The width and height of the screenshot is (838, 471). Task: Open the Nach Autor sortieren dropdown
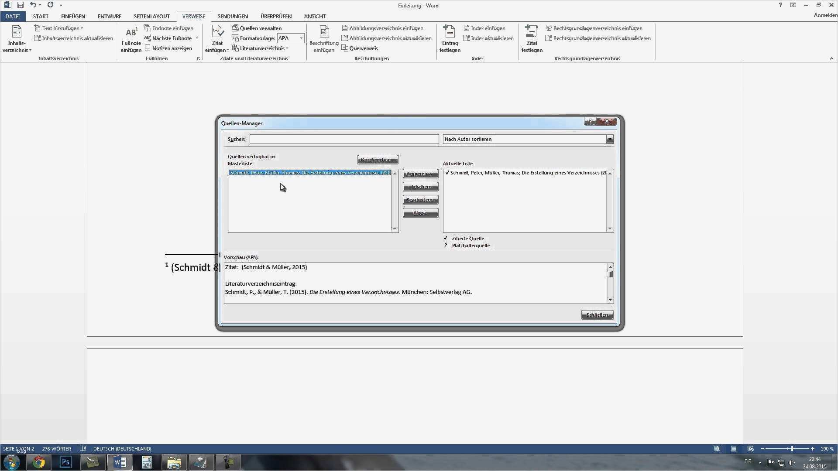tap(610, 139)
